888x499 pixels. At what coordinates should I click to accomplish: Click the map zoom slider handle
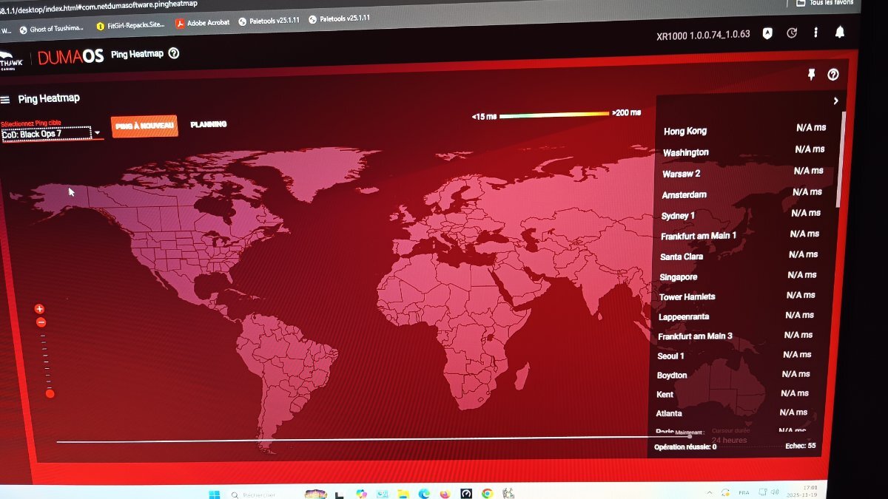point(50,393)
